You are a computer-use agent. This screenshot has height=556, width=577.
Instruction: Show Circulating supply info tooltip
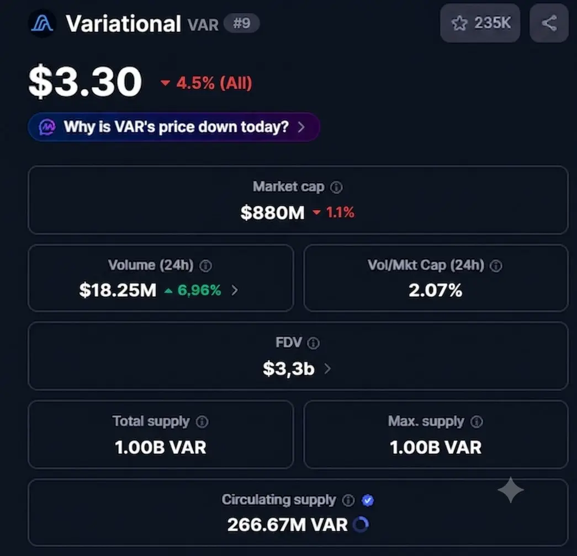[348, 500]
